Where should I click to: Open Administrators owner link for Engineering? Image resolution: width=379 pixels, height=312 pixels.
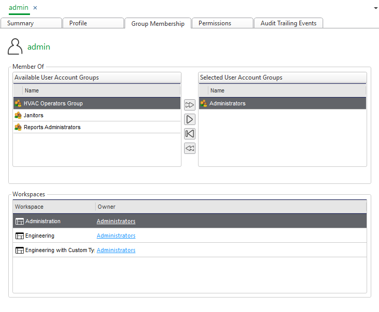pos(116,236)
